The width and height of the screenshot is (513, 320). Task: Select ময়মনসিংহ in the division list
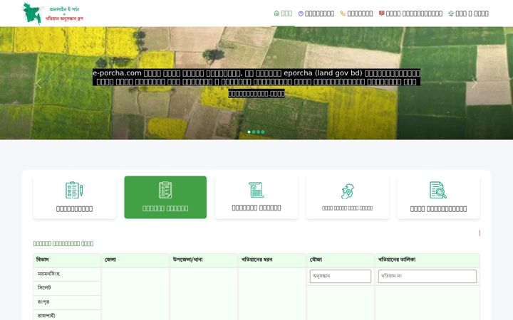[67, 274]
